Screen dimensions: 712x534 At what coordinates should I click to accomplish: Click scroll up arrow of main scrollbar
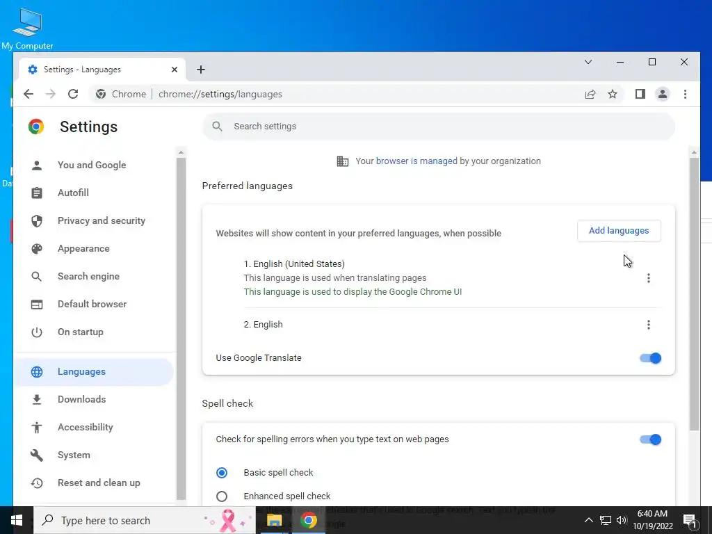pos(694,152)
